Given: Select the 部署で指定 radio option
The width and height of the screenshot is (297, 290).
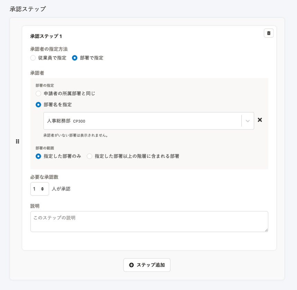Looking at the screenshot, I should click(x=75, y=58).
